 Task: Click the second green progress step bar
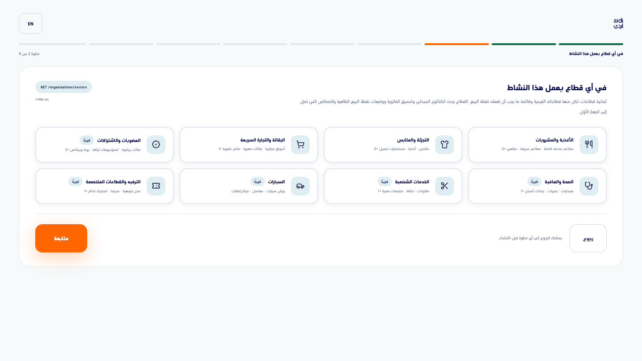click(524, 44)
